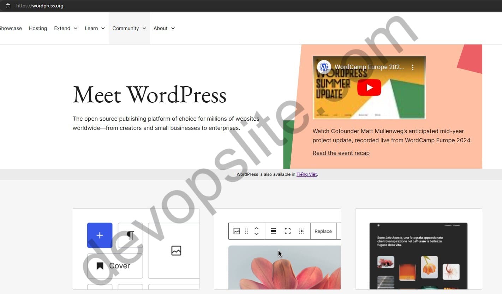Screen dimensions: 502x294
Task: Click the lock icon in address bar
Action: [8, 6]
